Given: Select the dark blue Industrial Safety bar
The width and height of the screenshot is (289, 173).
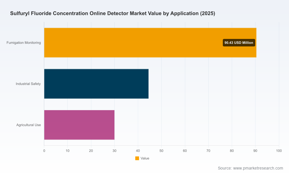Looking at the screenshot, I should (x=97, y=84).
